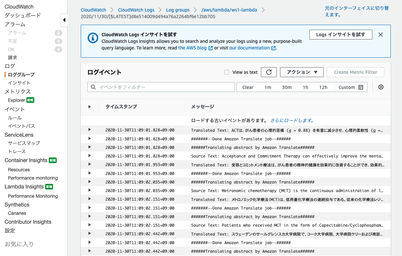This screenshot has width=402, height=256.
Task: Open 設定 in the sidebar
Action: pyautogui.click(x=10, y=231)
